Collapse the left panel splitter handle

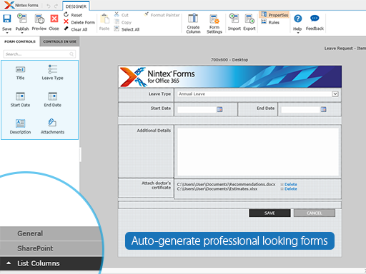[x=80, y=155]
